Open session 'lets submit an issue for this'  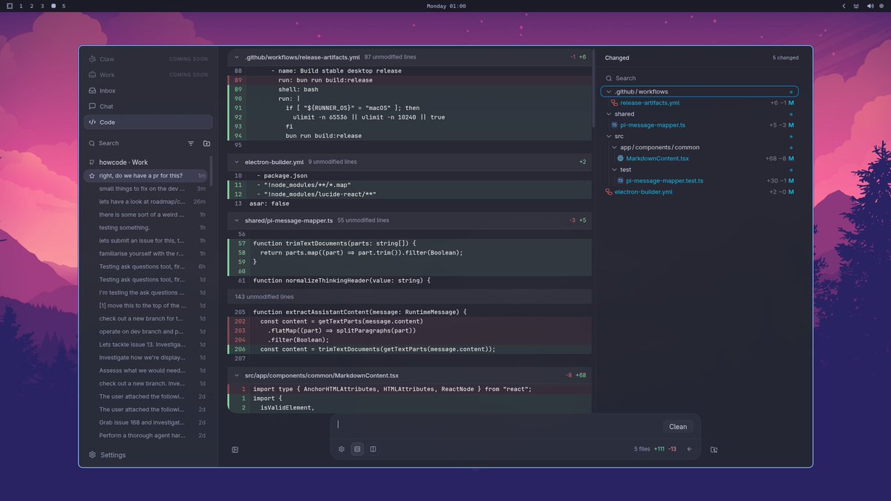147,240
